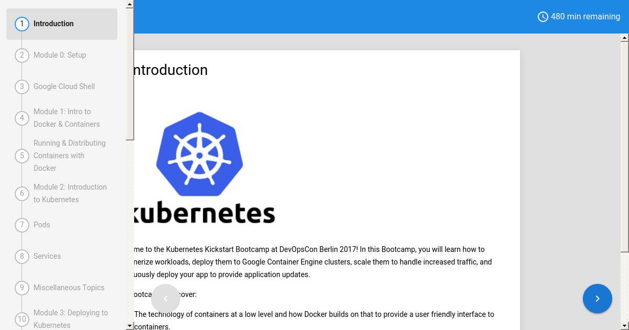Select the Pods step

pyautogui.click(x=62, y=225)
